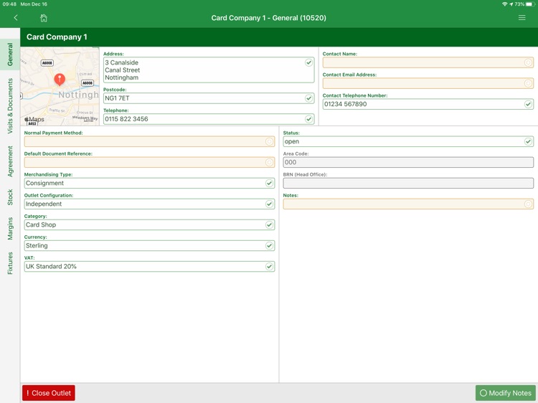Edit the Address field with 3 Canalside
Image resolution: width=538 pixels, height=403 pixels.
(x=209, y=70)
